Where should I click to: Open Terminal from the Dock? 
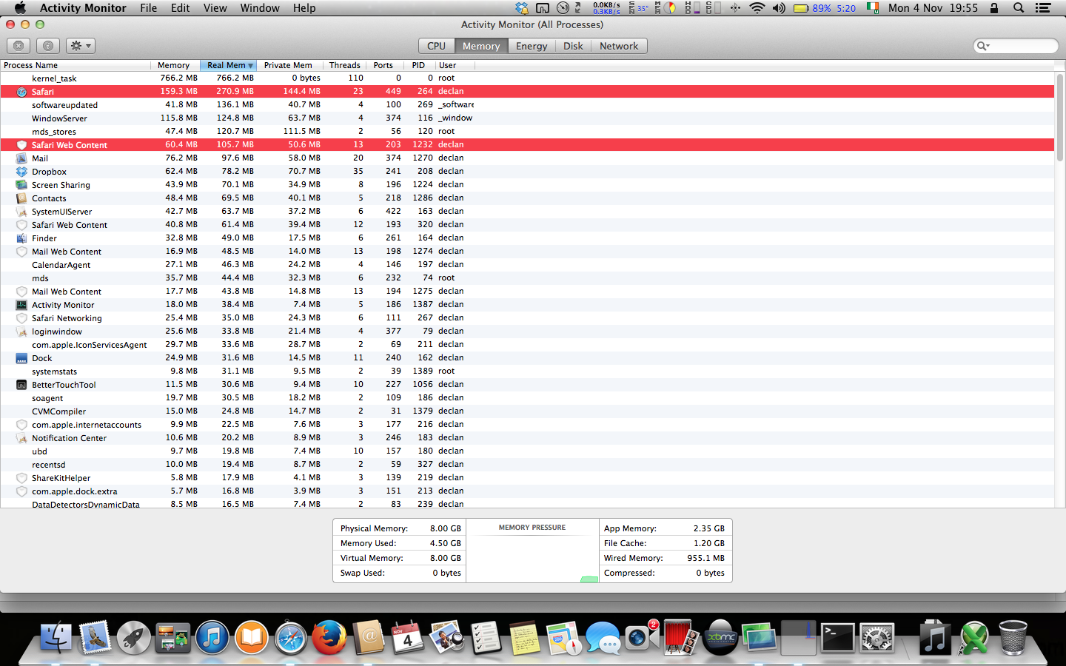coord(837,638)
